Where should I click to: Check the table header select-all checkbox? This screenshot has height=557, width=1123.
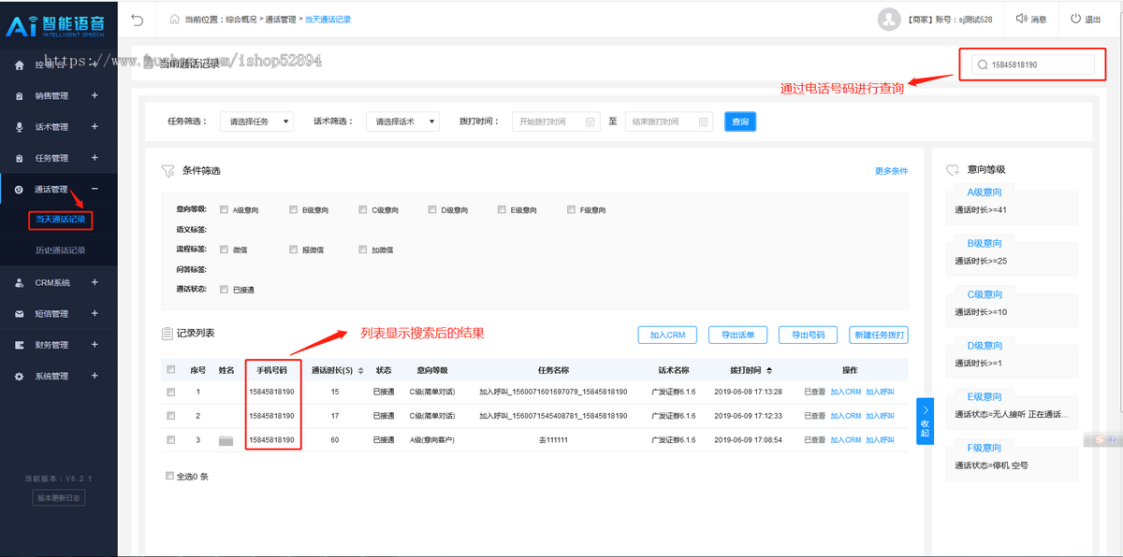[x=170, y=369]
